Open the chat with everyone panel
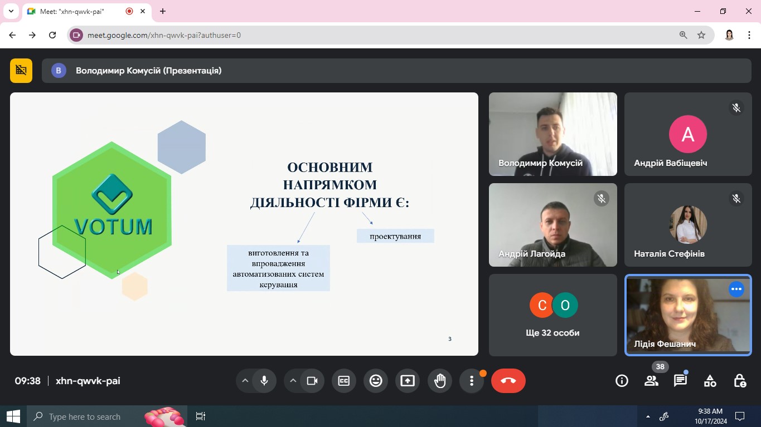 pyautogui.click(x=680, y=381)
